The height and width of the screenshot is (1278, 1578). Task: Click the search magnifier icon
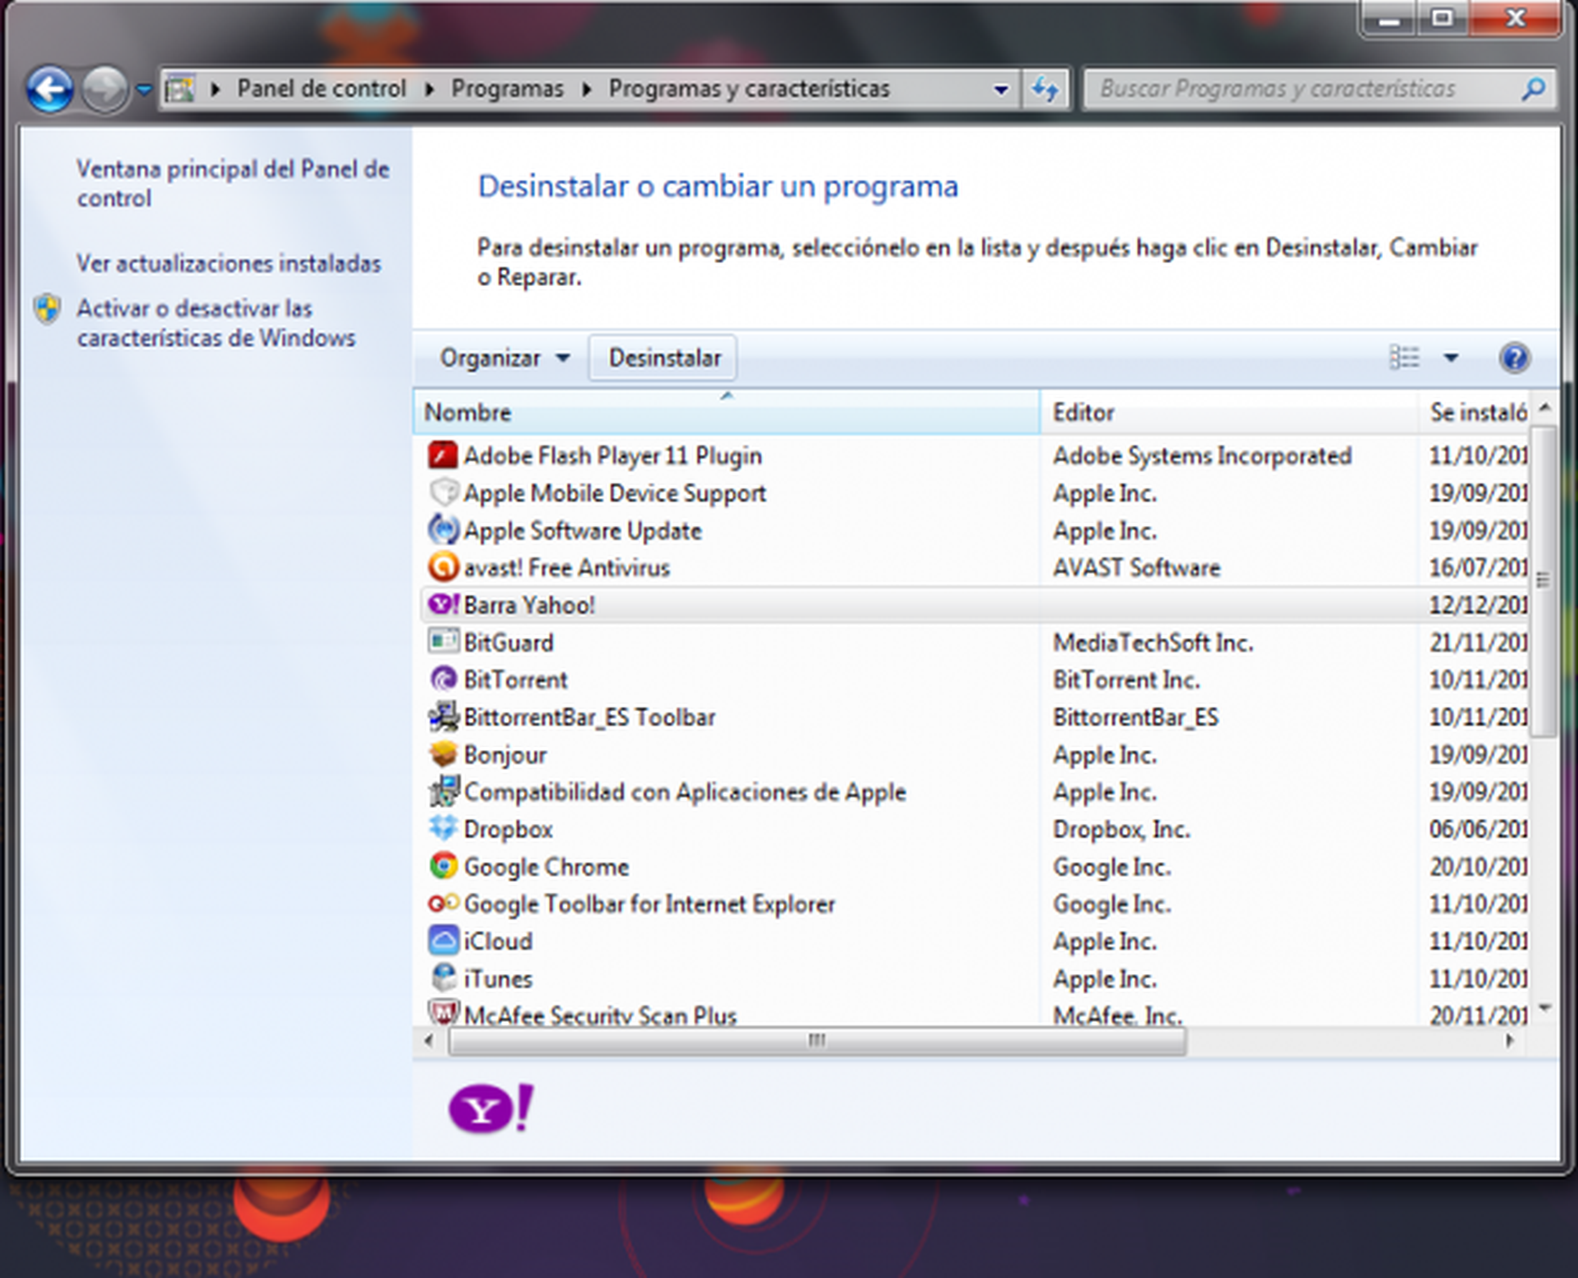[1533, 89]
